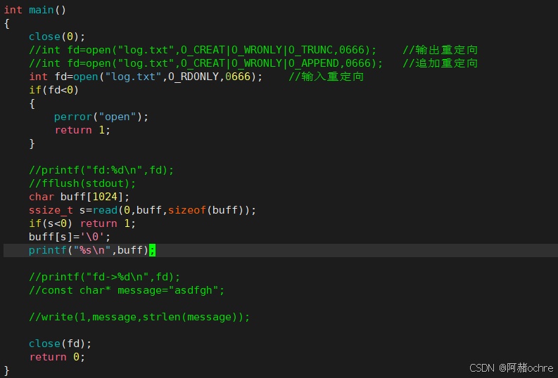
Task: Click the perror("open") call
Action: pos(101,117)
